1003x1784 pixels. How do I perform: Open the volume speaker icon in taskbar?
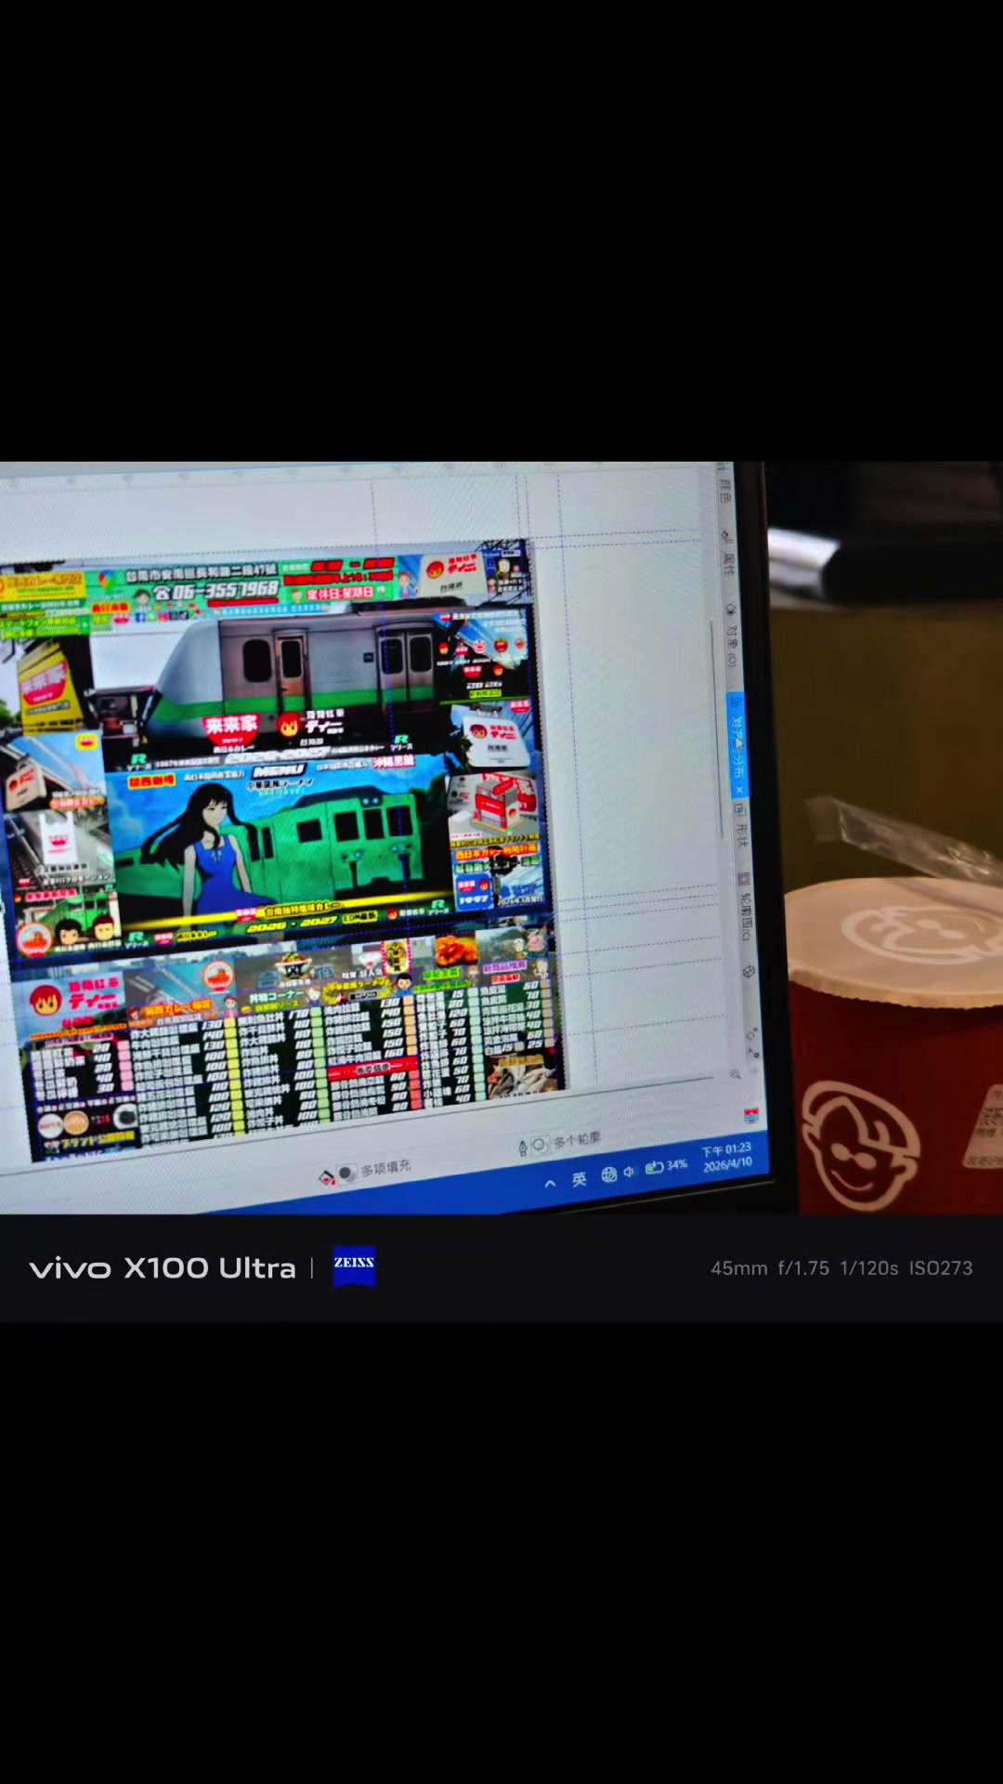click(x=629, y=1172)
